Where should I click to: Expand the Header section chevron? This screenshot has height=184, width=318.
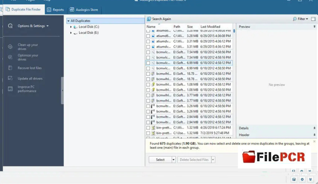pyautogui.click(x=314, y=135)
